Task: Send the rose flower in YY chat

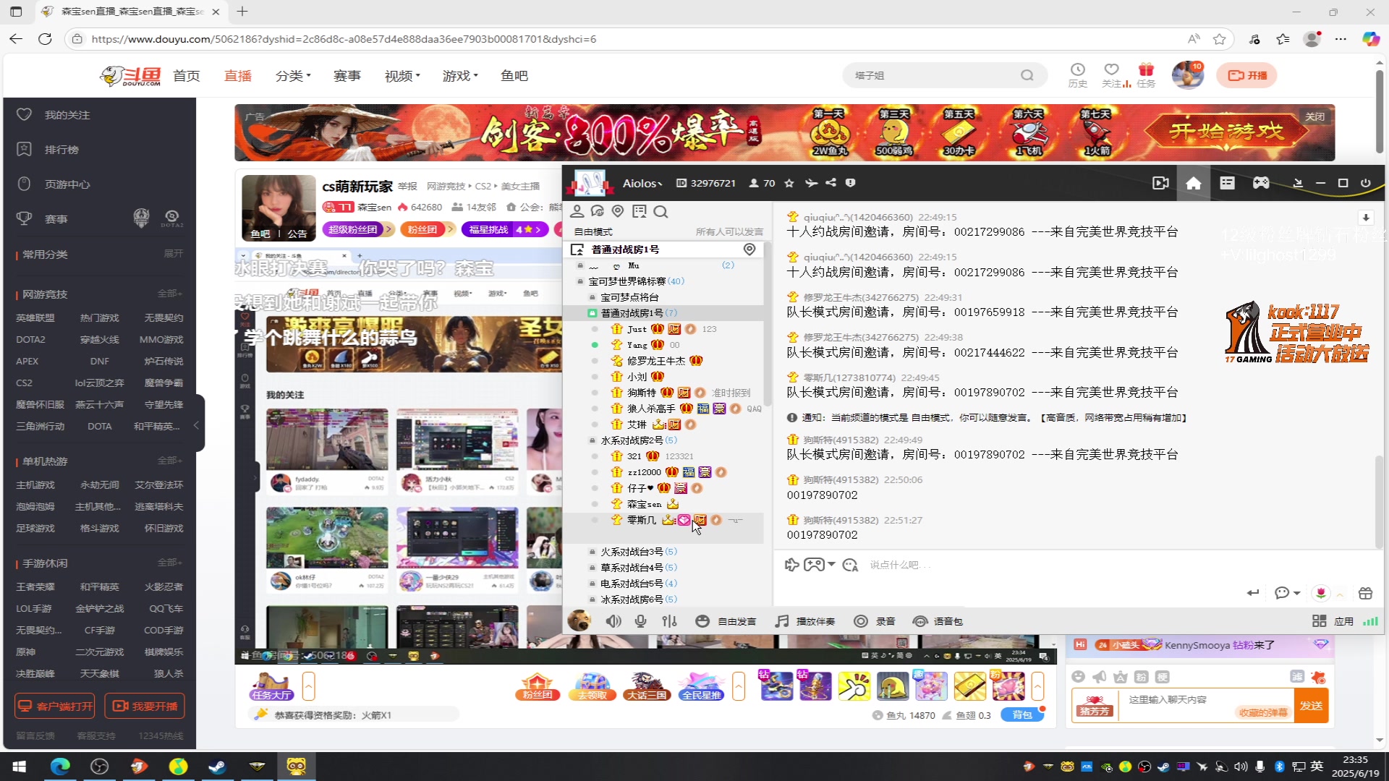Action: click(1321, 593)
